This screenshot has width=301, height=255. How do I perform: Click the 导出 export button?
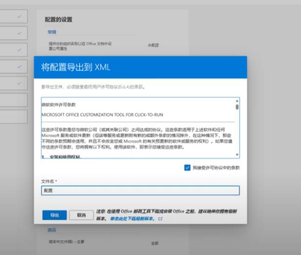55,215
